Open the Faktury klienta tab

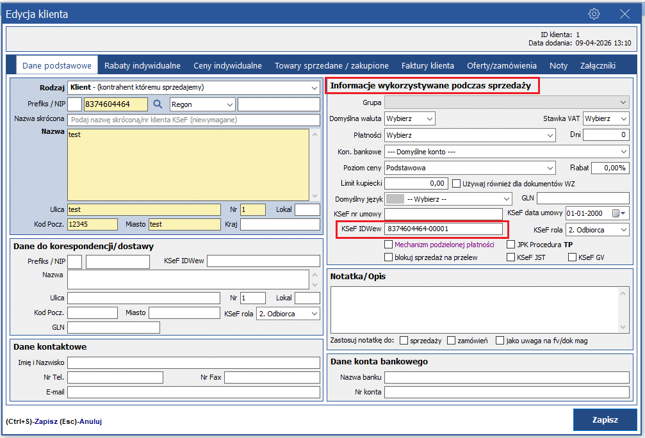click(427, 65)
